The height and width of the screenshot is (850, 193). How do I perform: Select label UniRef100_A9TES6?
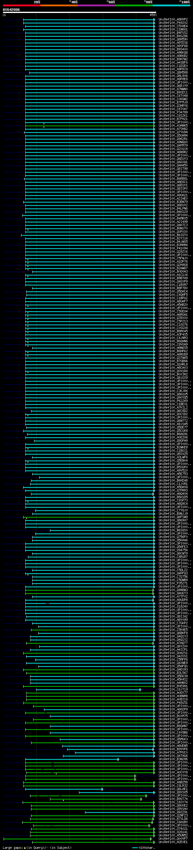[x=173, y=43]
